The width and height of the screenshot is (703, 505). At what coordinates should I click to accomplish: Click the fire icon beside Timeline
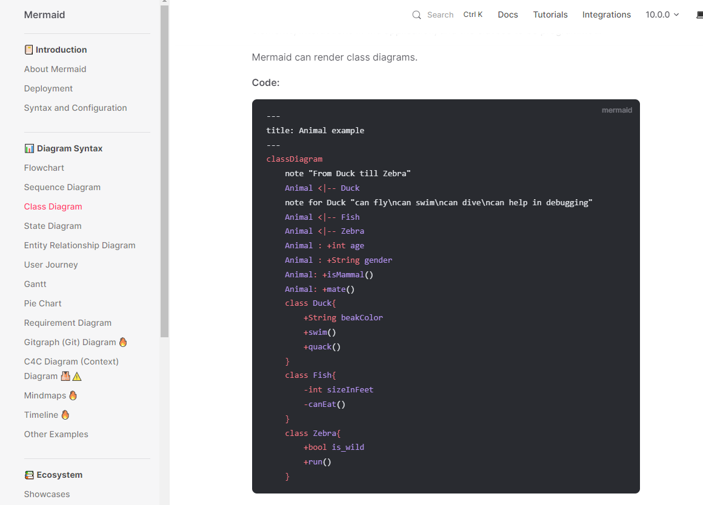(x=65, y=415)
